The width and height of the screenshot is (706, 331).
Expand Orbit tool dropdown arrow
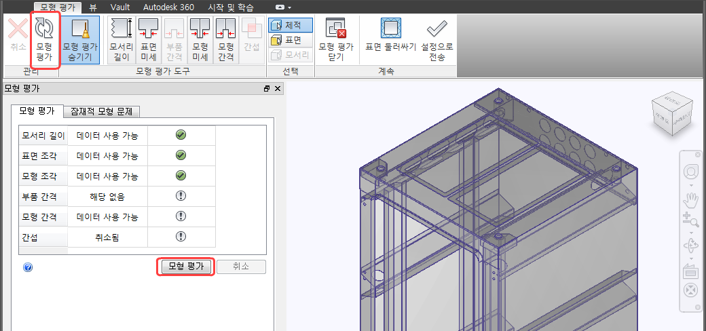(x=690, y=259)
